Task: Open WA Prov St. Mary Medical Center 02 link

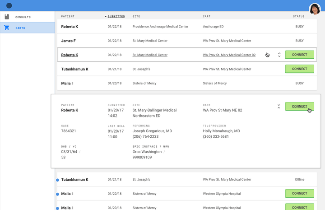Action: point(229,55)
